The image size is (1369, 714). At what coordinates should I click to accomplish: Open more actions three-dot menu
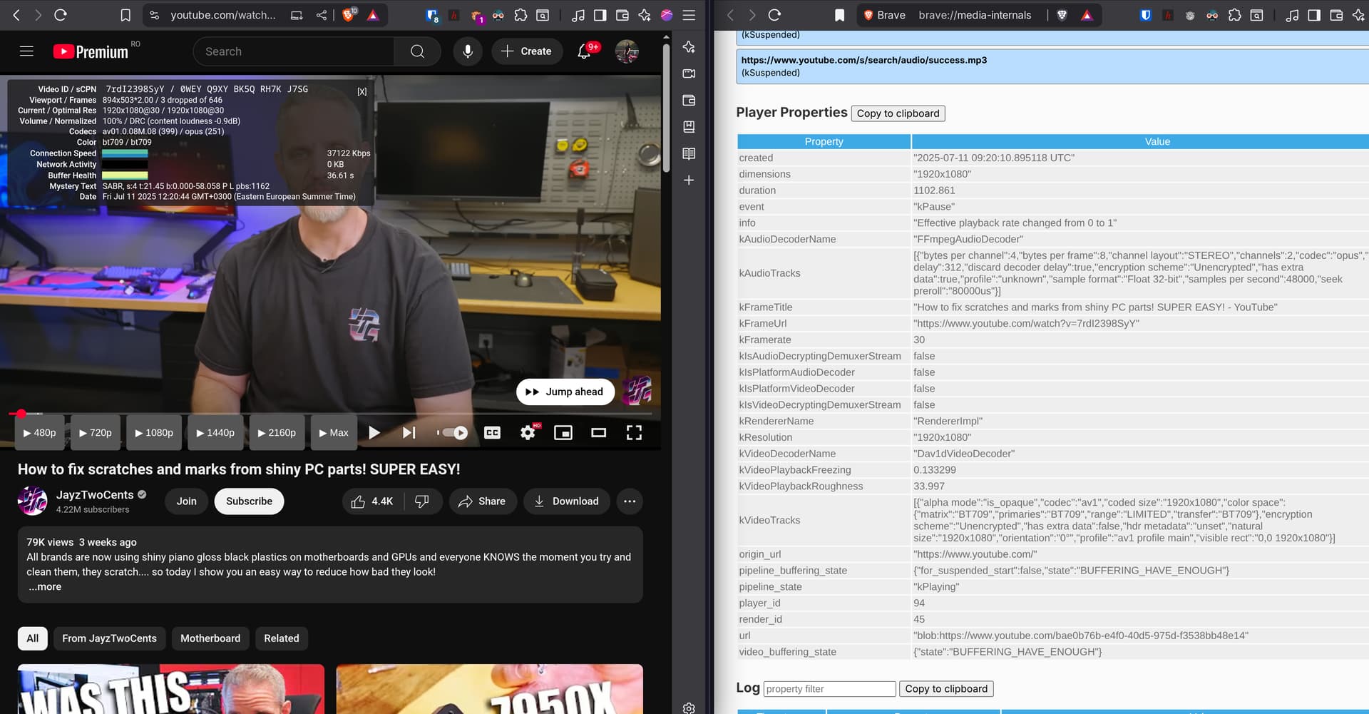click(629, 501)
